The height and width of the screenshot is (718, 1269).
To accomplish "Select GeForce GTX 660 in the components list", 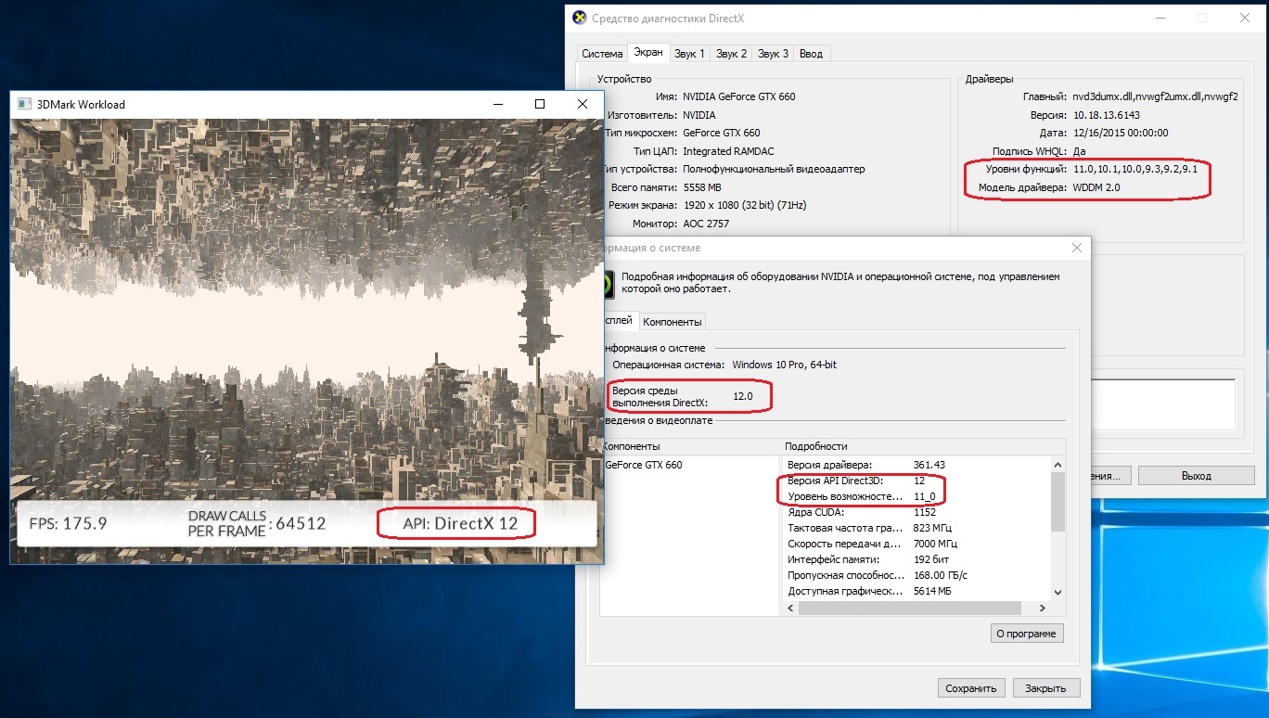I will [643, 465].
